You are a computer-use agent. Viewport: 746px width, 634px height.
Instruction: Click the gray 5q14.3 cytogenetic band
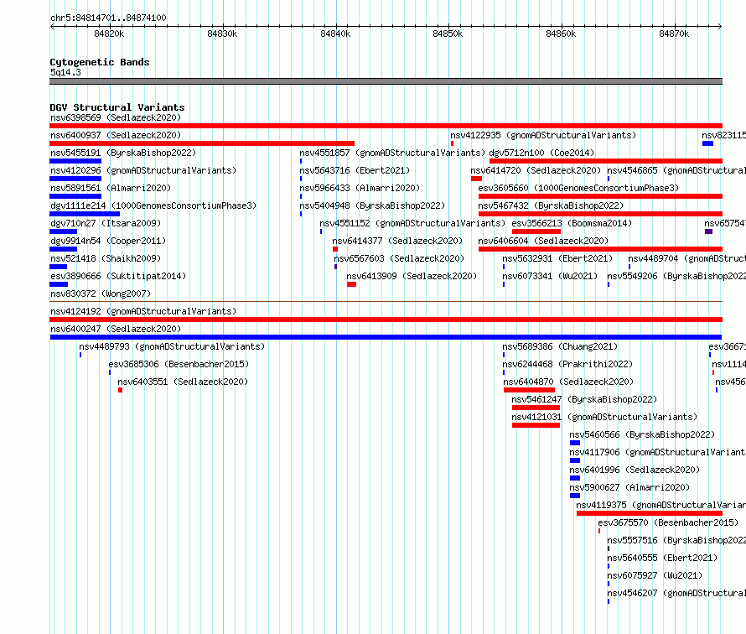click(386, 81)
